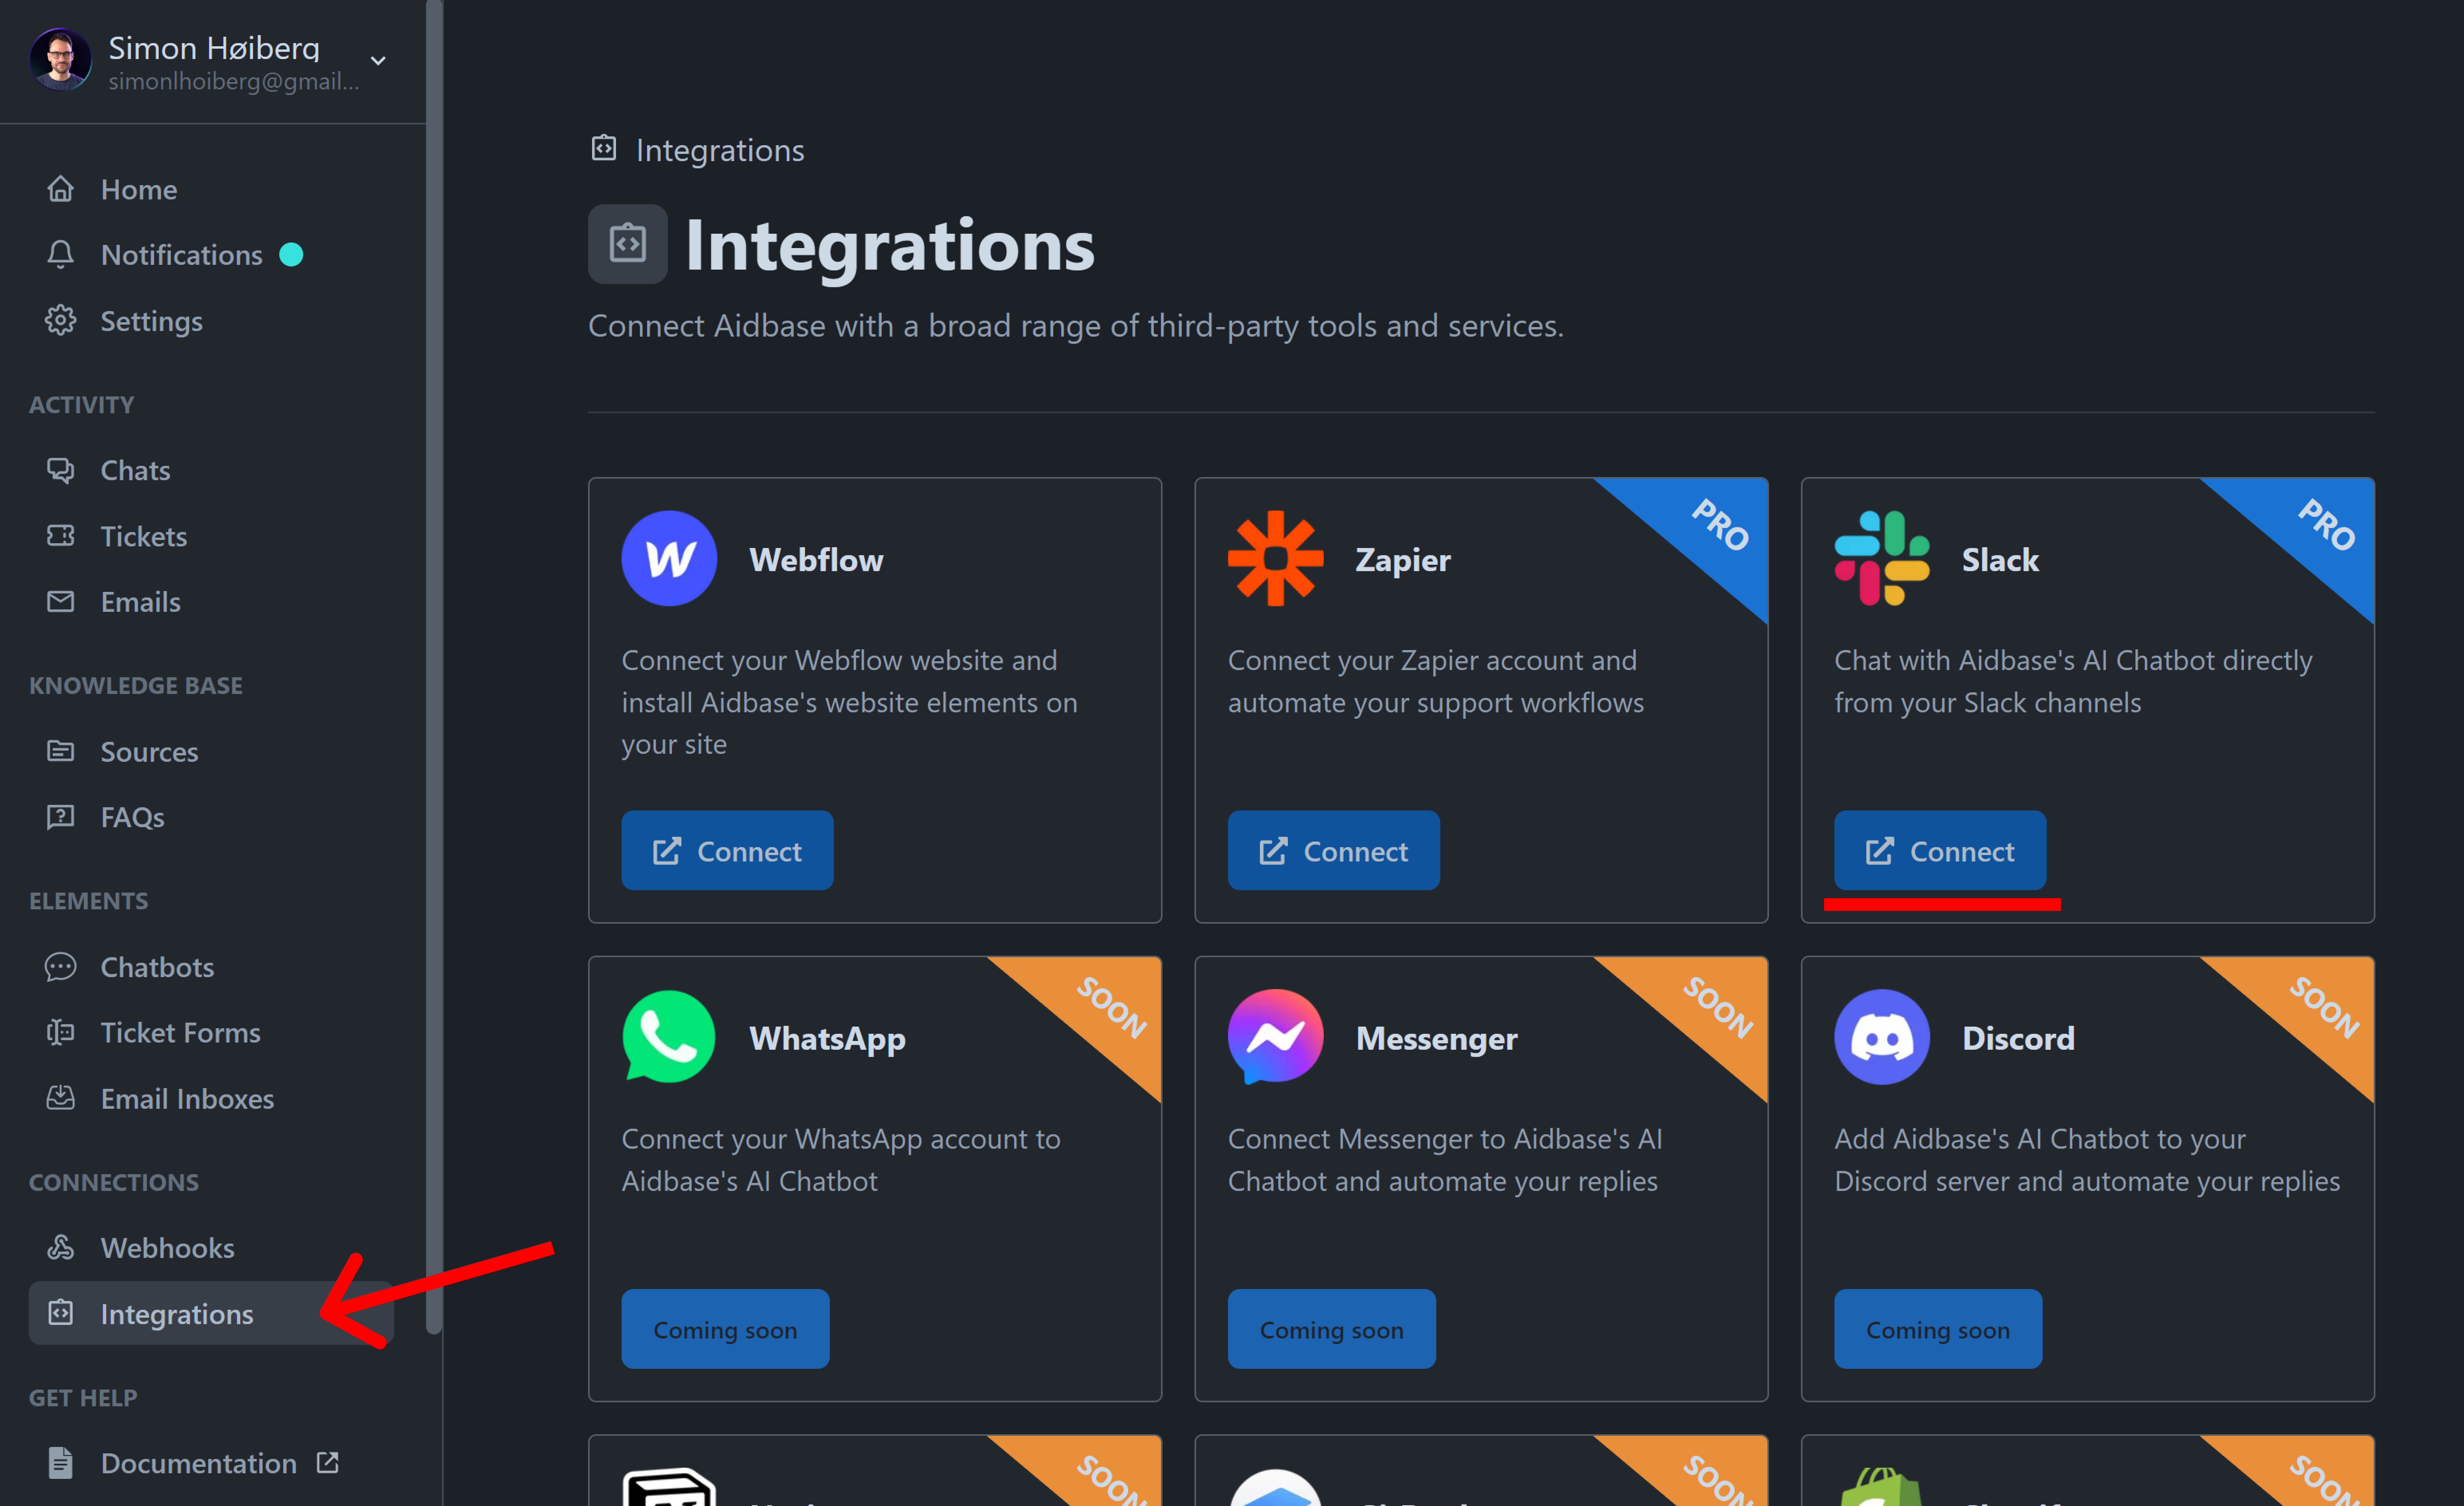Open Documentation via its external link
This screenshot has height=1506, width=2464.
tap(197, 1462)
